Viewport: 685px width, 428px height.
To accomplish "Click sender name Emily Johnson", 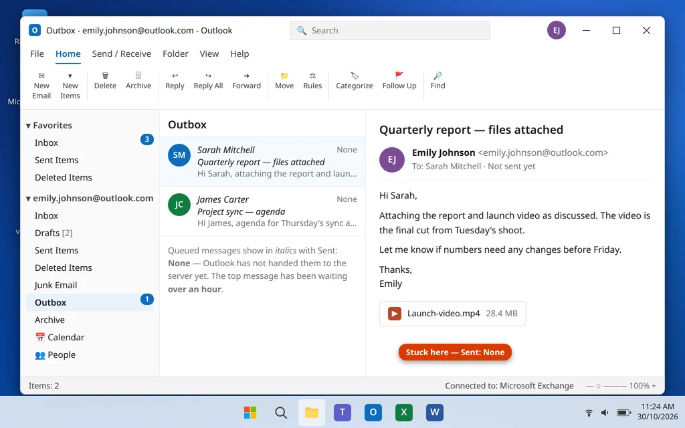I will click(444, 153).
